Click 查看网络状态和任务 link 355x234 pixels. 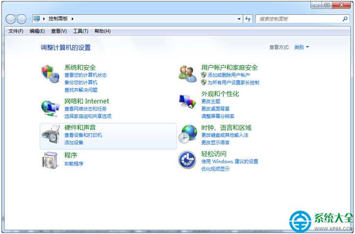(x=86, y=109)
